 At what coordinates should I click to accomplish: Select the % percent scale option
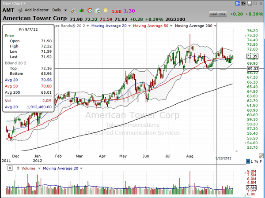(256, 161)
